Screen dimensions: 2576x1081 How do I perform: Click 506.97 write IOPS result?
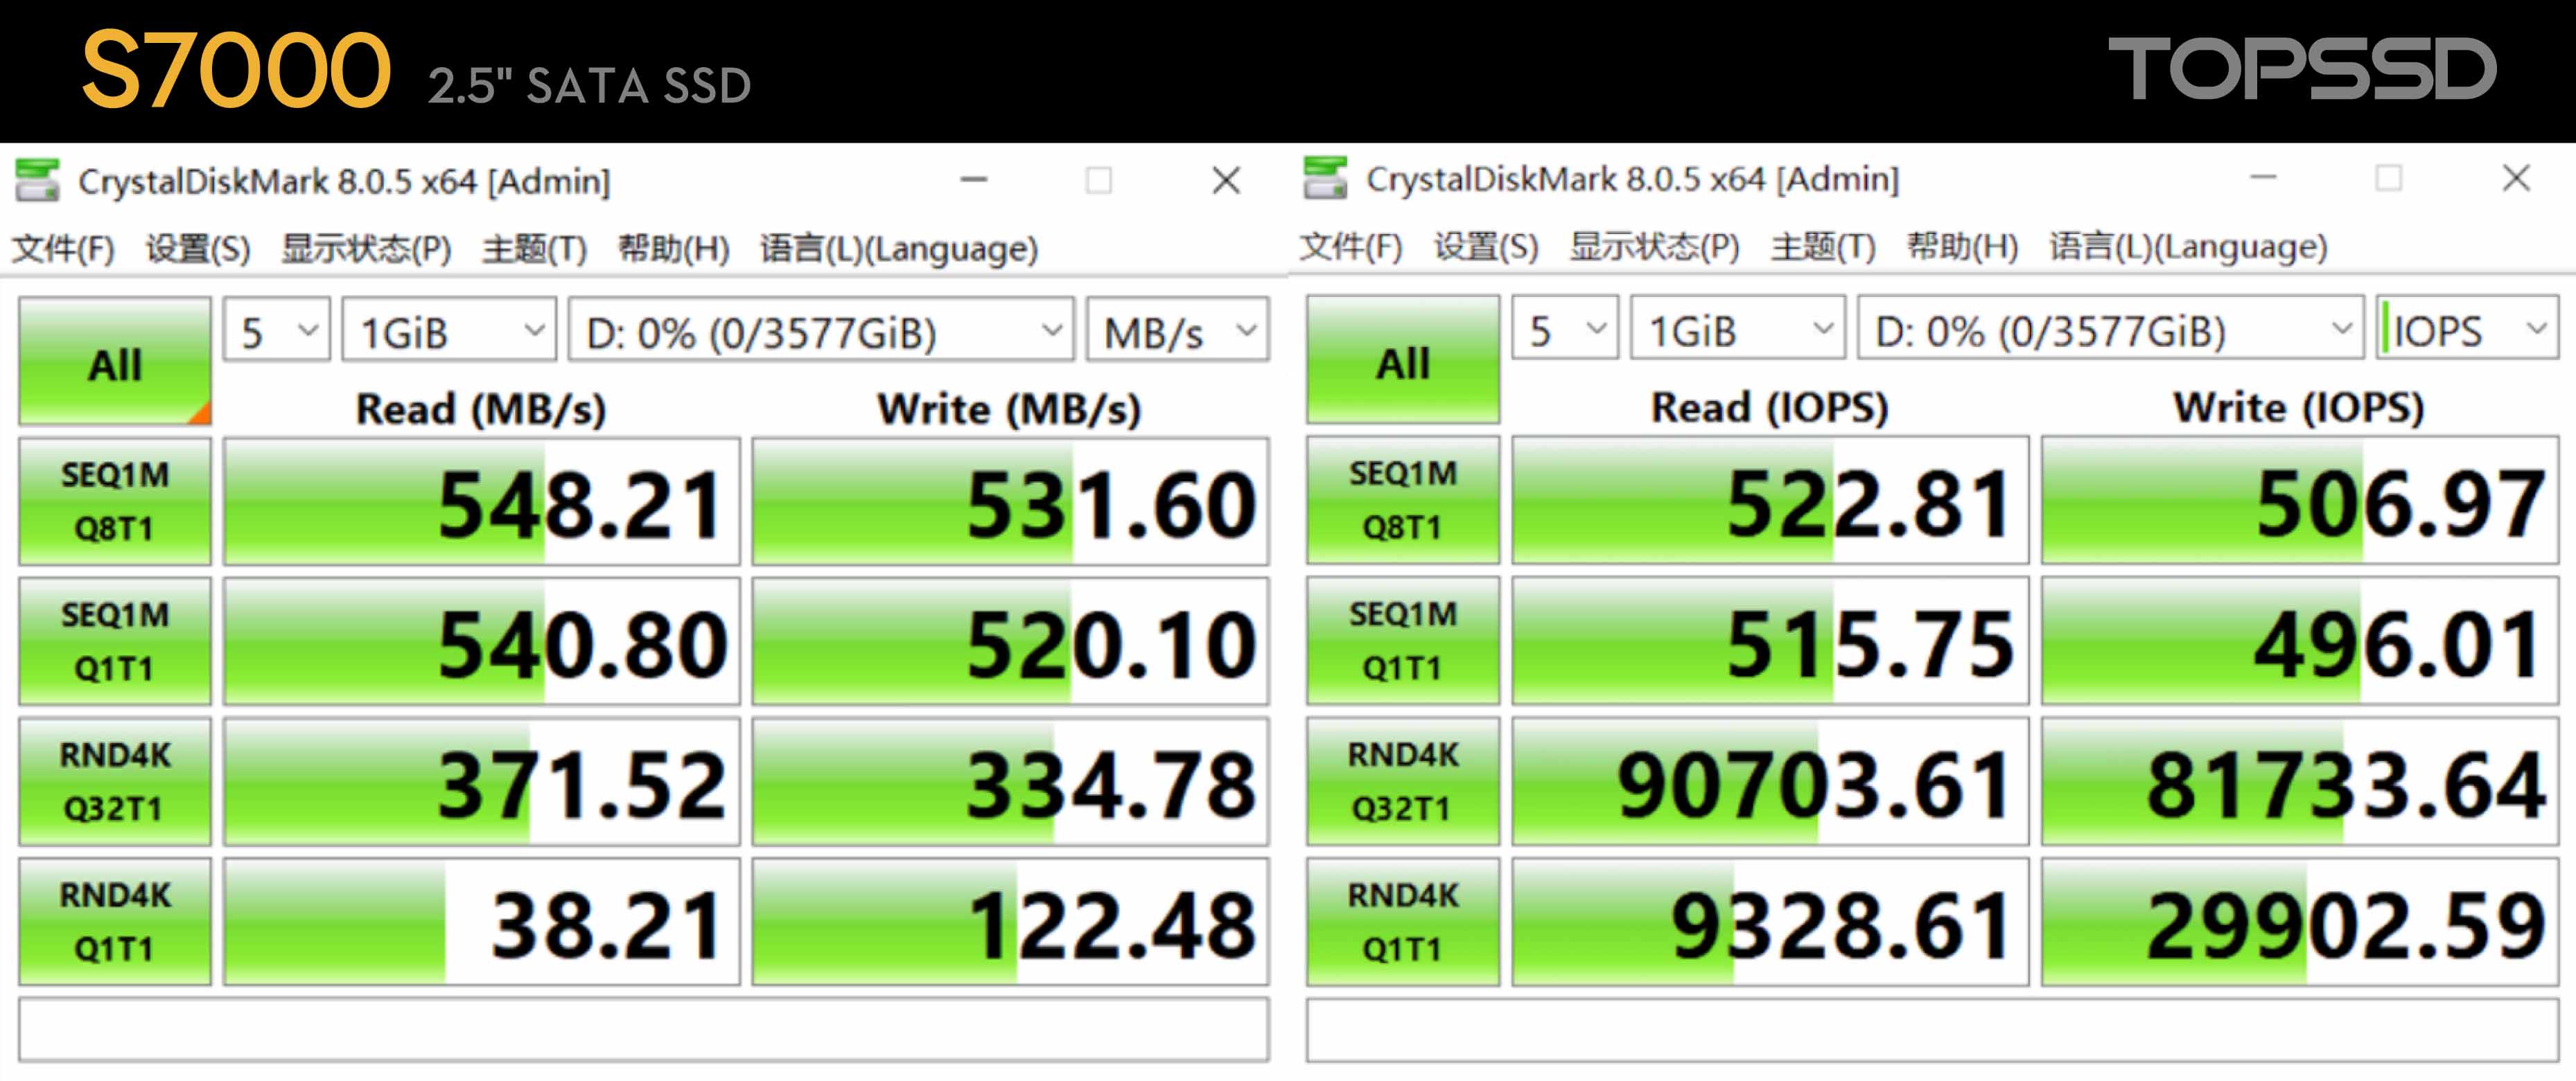pyautogui.click(x=2300, y=499)
